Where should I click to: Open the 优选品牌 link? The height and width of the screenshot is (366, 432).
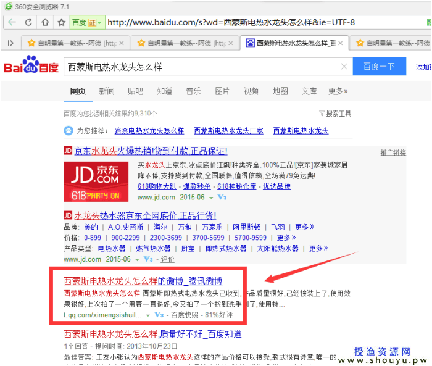click(x=276, y=186)
